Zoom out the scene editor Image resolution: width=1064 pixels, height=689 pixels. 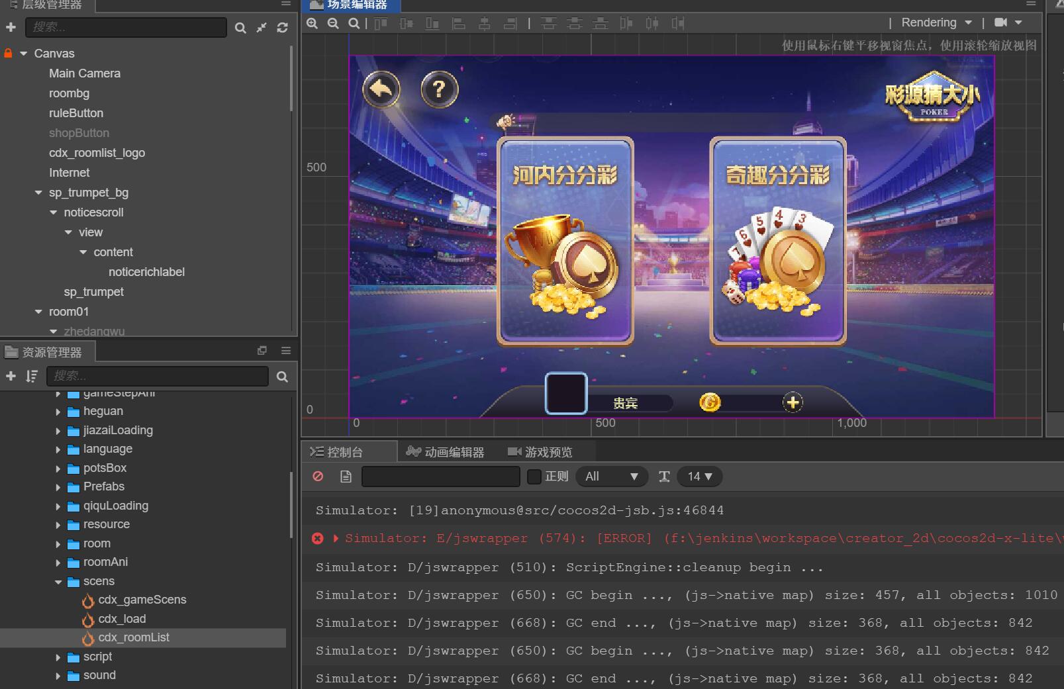pyautogui.click(x=333, y=23)
